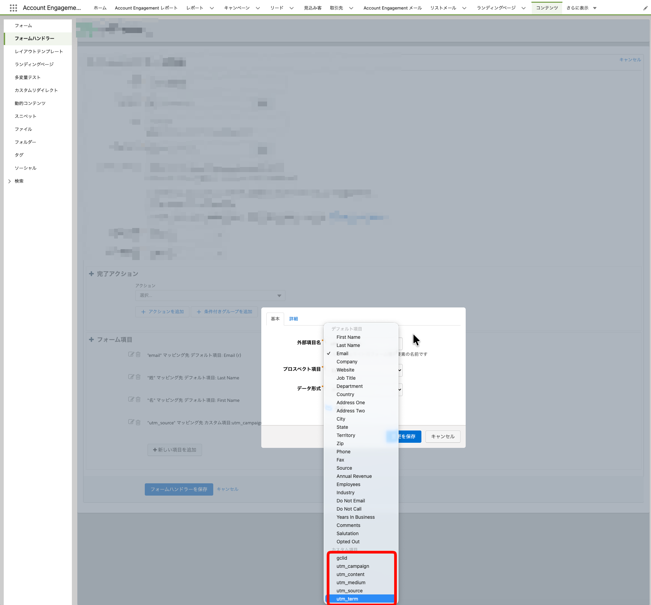
Task: Switch to the 基本 tab
Action: (275, 319)
